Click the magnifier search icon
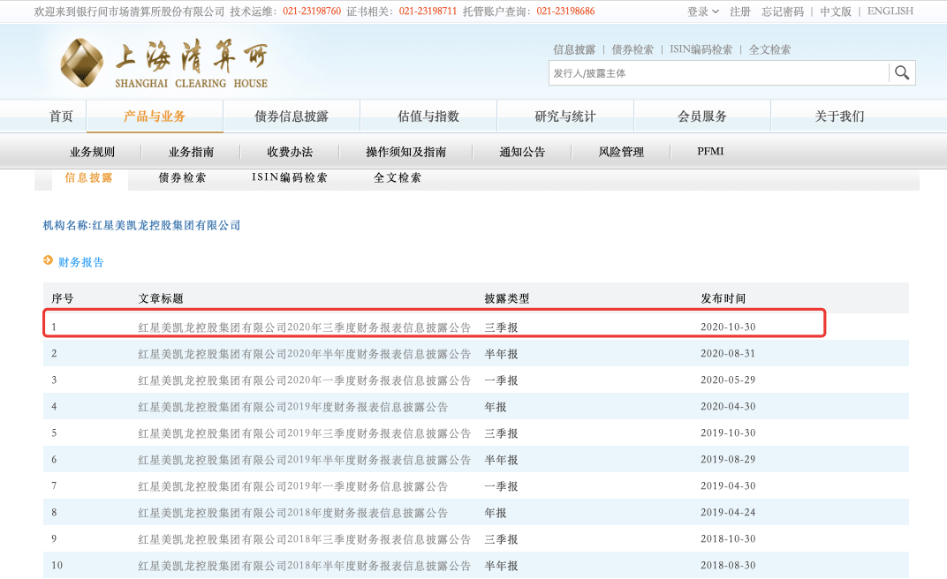The width and height of the screenshot is (947, 579). [x=901, y=73]
